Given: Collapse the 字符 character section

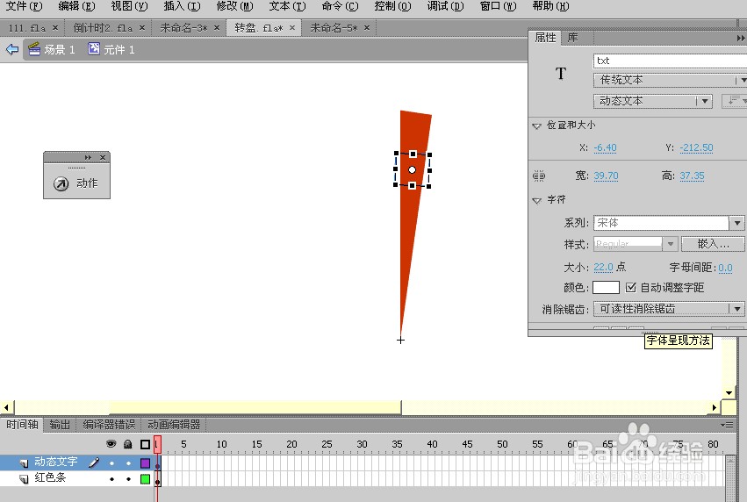Looking at the screenshot, I should click(537, 200).
